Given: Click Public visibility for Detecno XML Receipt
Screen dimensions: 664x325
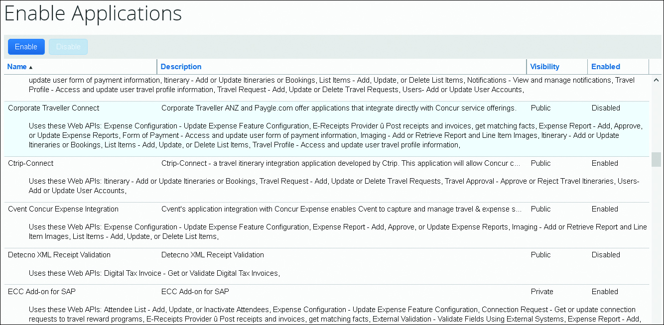Looking at the screenshot, I should 541,255.
